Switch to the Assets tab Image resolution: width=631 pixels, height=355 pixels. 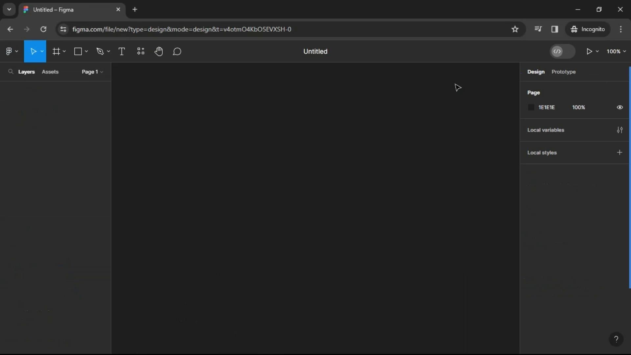50,72
